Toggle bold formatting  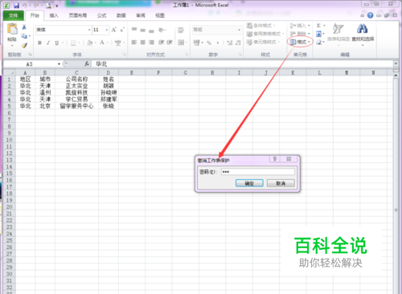39,43
